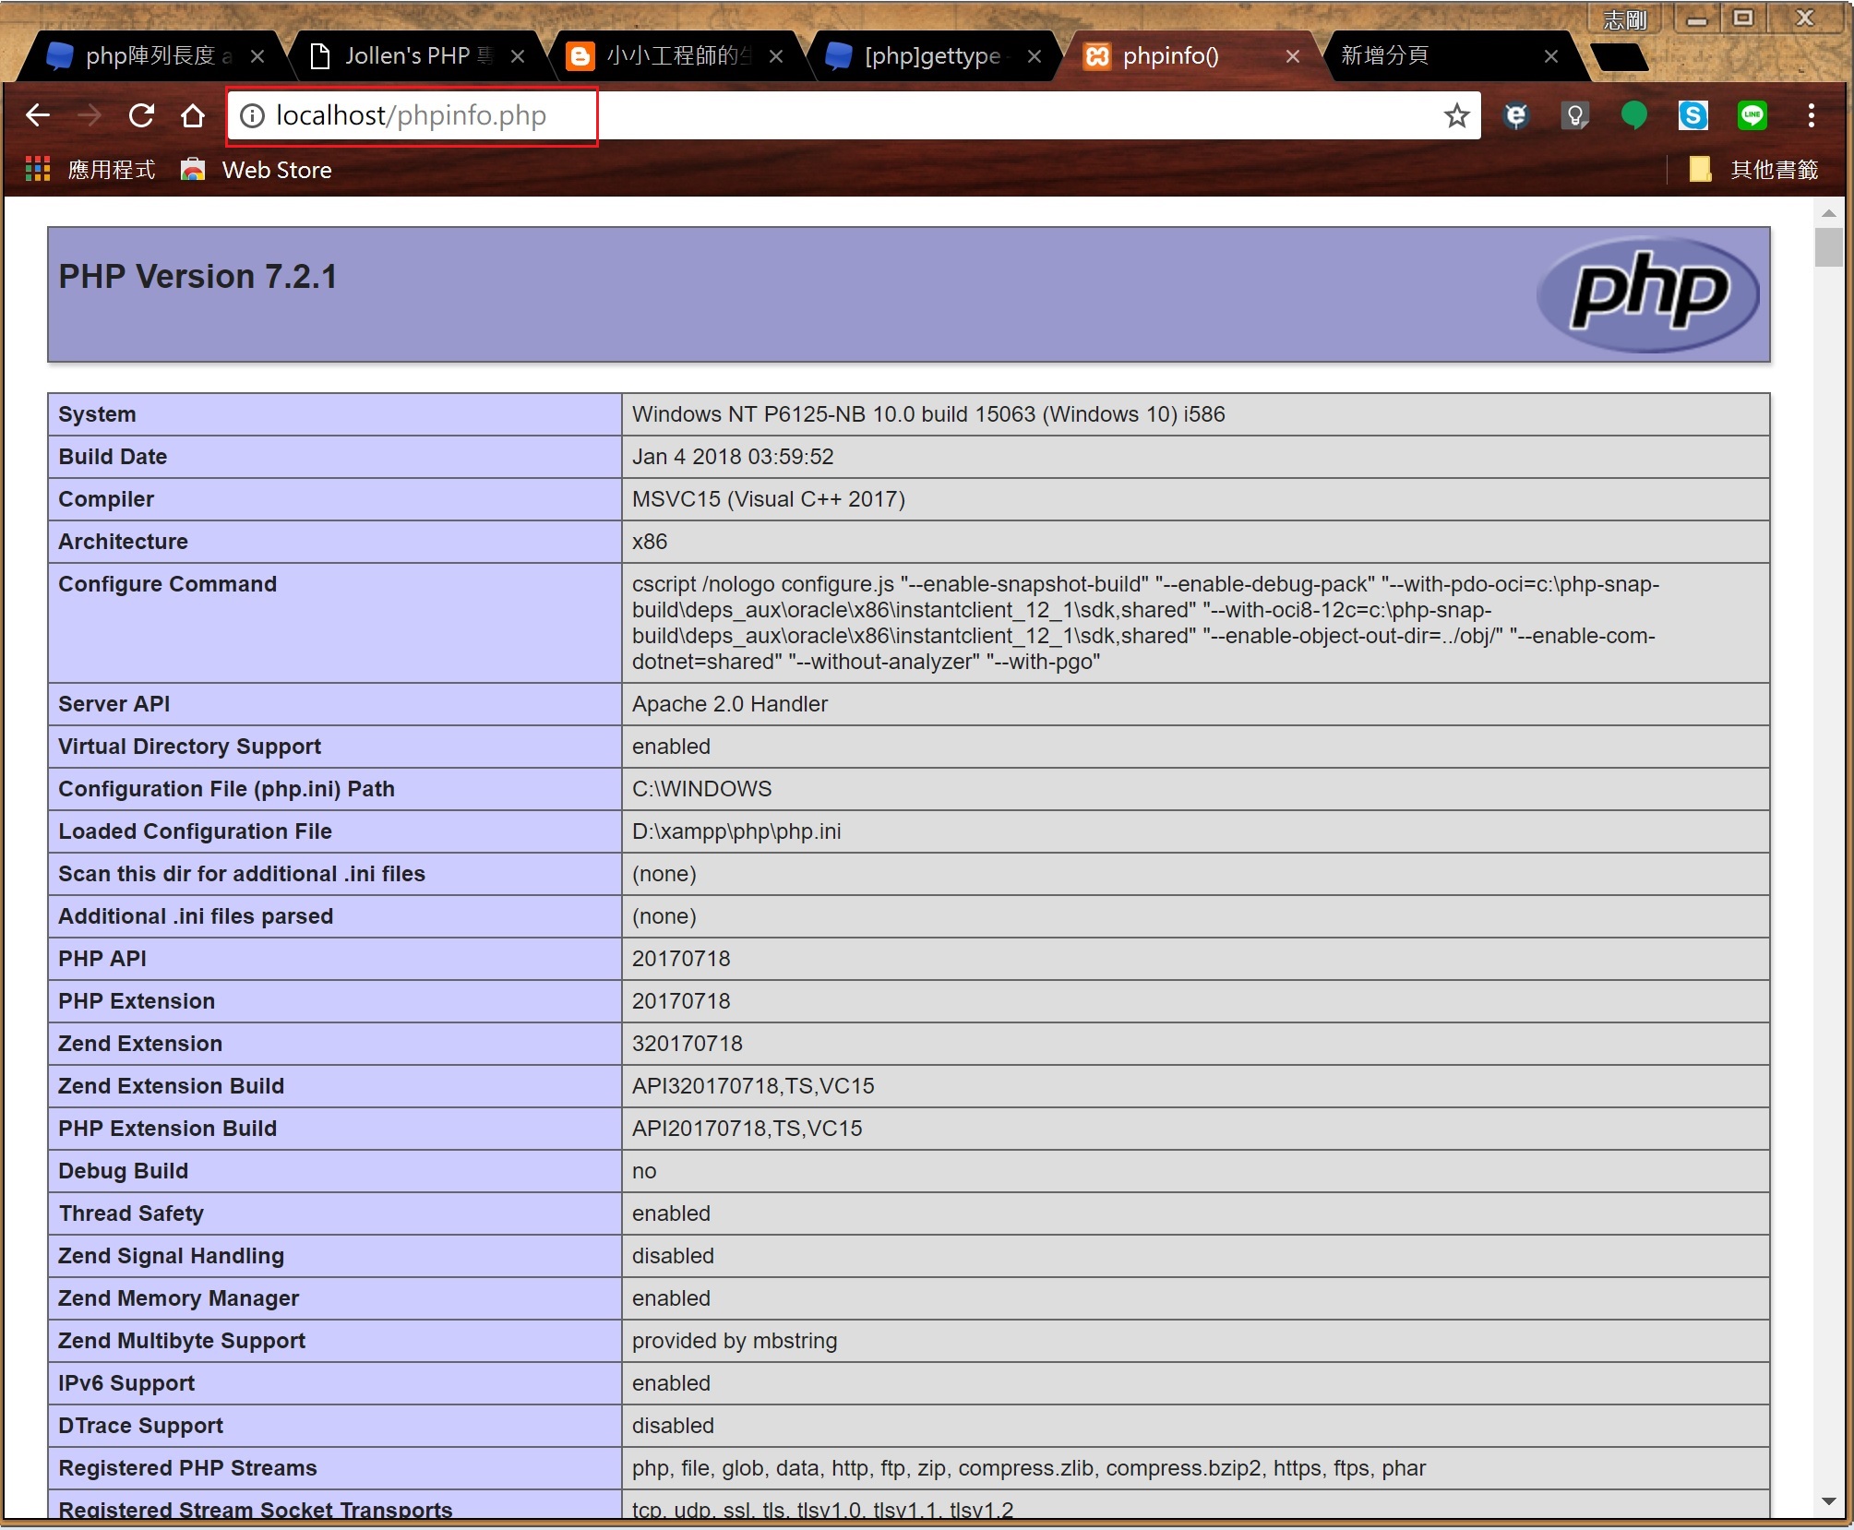Click the Apache 2.0 Handler value
Screen dimensions: 1854x1530
pos(730,704)
